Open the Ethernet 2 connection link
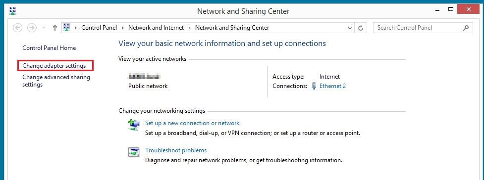This screenshot has height=180, width=484. [x=332, y=86]
